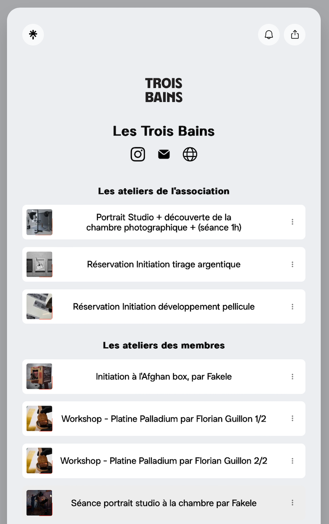
Task: Open notifications via the bell icon
Action: pyautogui.click(x=269, y=35)
